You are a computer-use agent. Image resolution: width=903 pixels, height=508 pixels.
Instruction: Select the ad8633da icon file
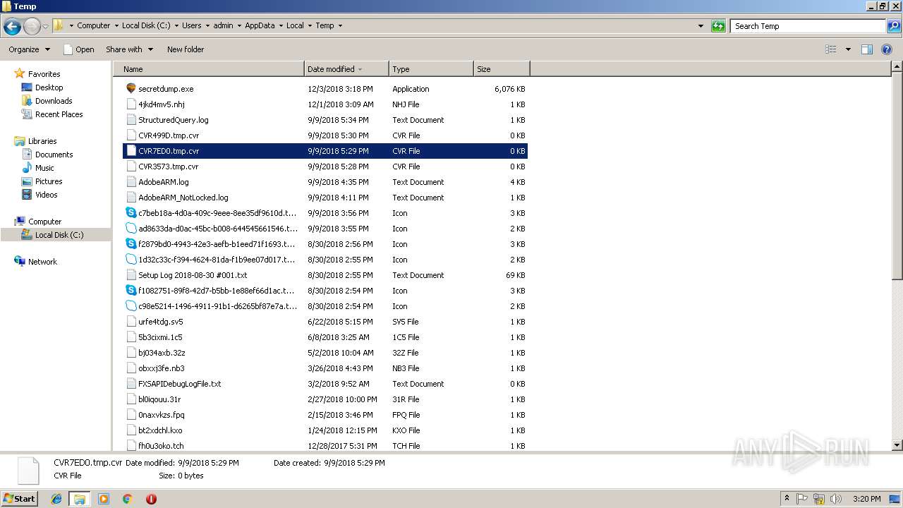coord(131,229)
